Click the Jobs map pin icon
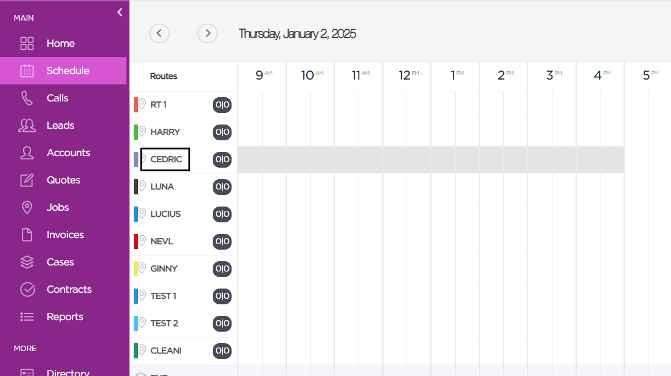The height and width of the screenshot is (376, 671). pyautogui.click(x=27, y=207)
